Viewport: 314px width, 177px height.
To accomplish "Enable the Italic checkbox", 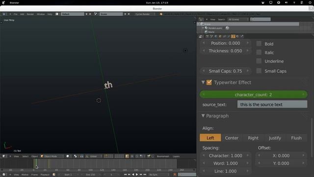I will point(259,53).
